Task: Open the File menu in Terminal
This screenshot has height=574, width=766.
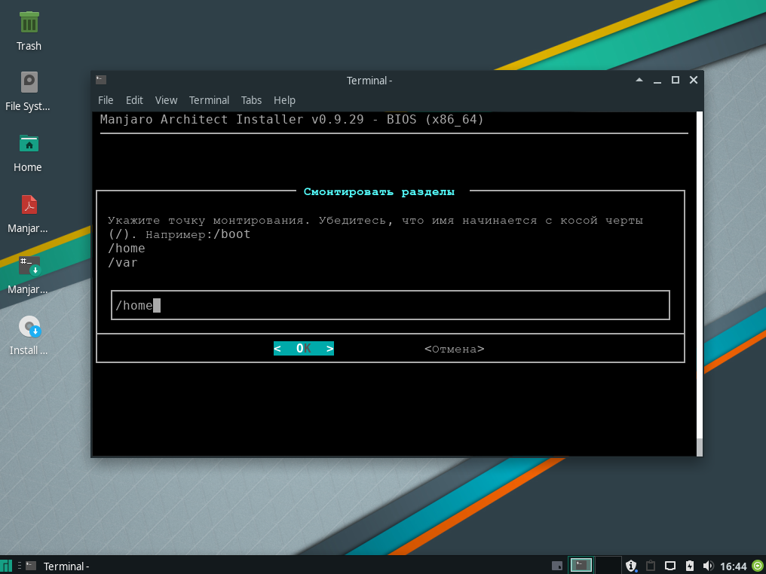Action: click(106, 100)
